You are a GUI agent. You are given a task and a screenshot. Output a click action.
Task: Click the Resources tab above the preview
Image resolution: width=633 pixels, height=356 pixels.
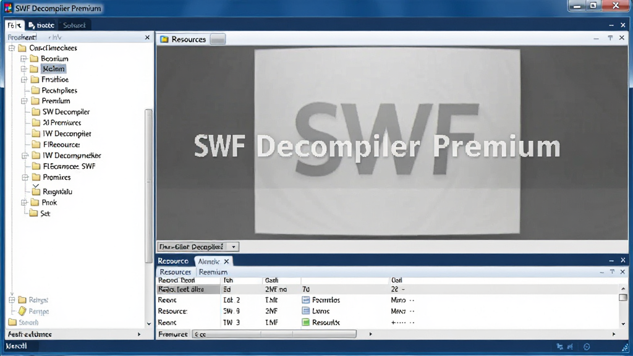[x=183, y=39]
